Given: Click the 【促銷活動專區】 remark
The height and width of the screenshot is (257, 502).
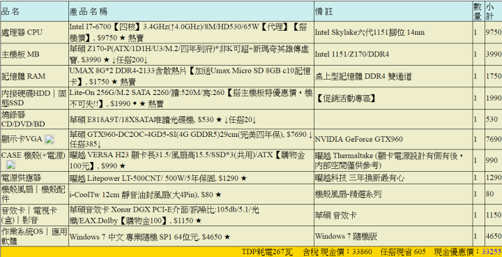Looking at the screenshot, I should [346, 98].
